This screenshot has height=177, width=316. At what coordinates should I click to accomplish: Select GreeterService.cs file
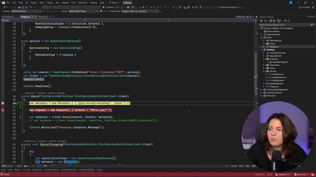point(279,77)
